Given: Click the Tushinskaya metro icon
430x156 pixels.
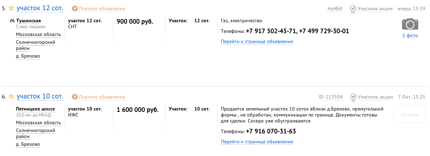Looking at the screenshot, I should click(x=12, y=21).
